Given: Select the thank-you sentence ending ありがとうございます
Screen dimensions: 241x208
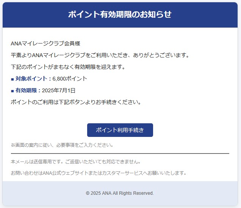Looking at the screenshot, I should [x=100, y=56].
